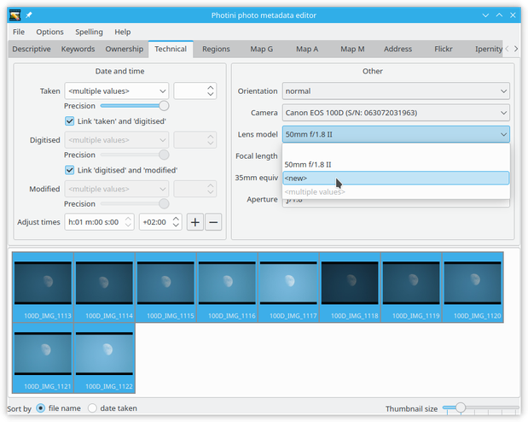528x422 pixels.
Task: Open the File menu
Action: click(19, 32)
